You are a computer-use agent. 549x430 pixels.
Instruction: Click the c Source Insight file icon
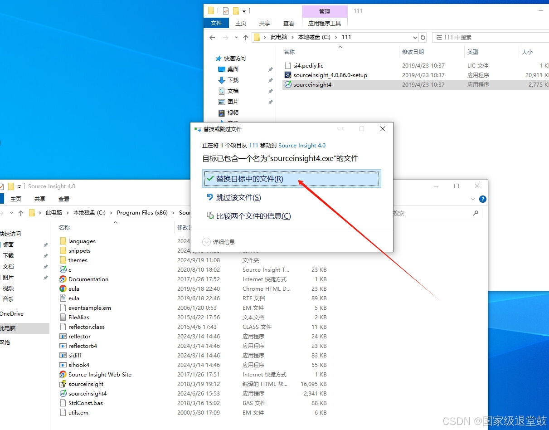click(x=63, y=269)
